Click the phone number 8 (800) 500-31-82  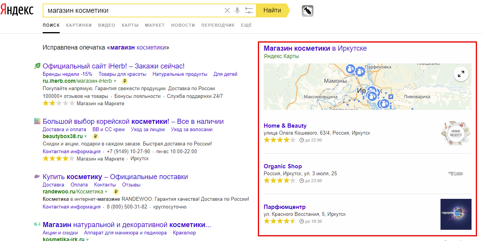coord(127,207)
